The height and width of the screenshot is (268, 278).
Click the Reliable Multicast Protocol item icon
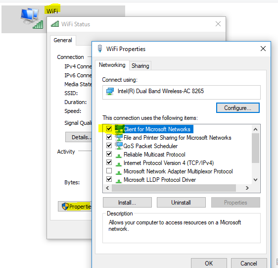click(x=118, y=156)
